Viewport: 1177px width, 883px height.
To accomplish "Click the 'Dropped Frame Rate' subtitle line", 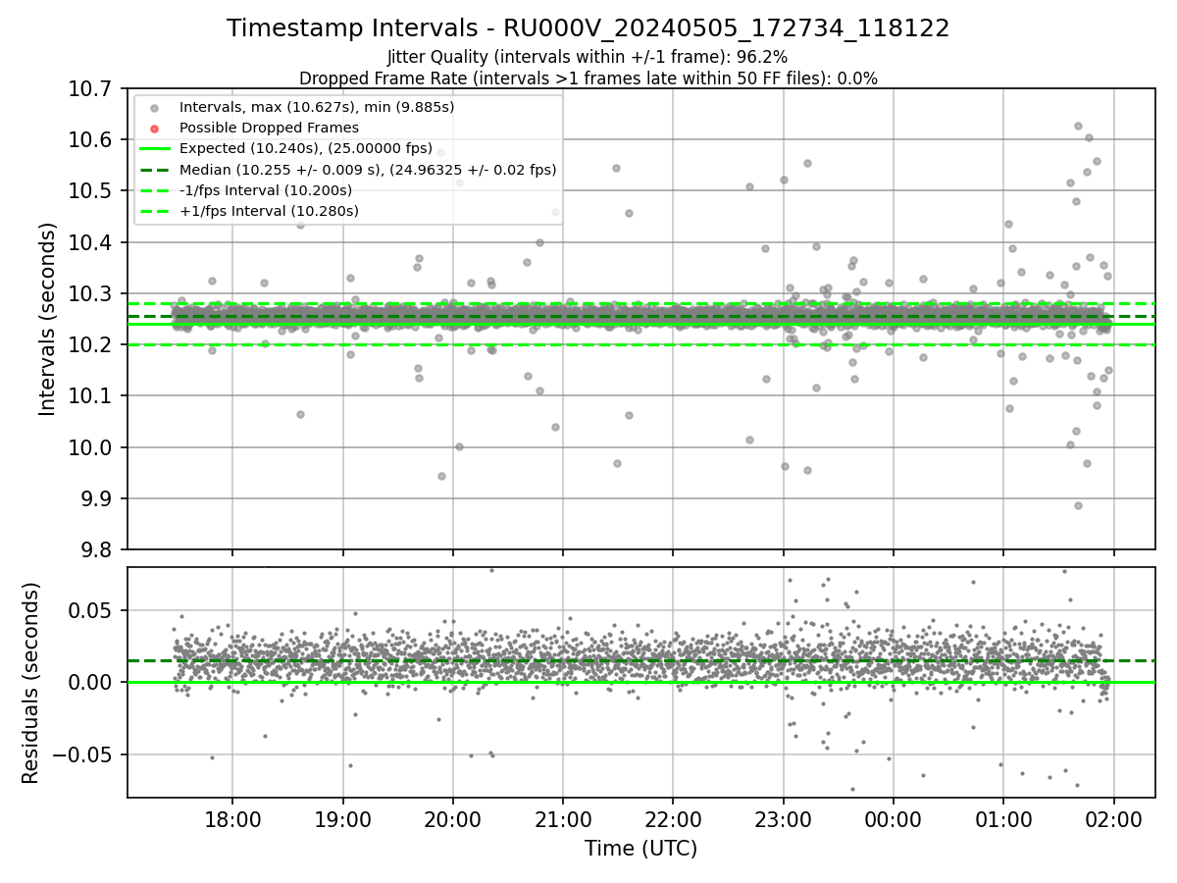I will tap(588, 78).
